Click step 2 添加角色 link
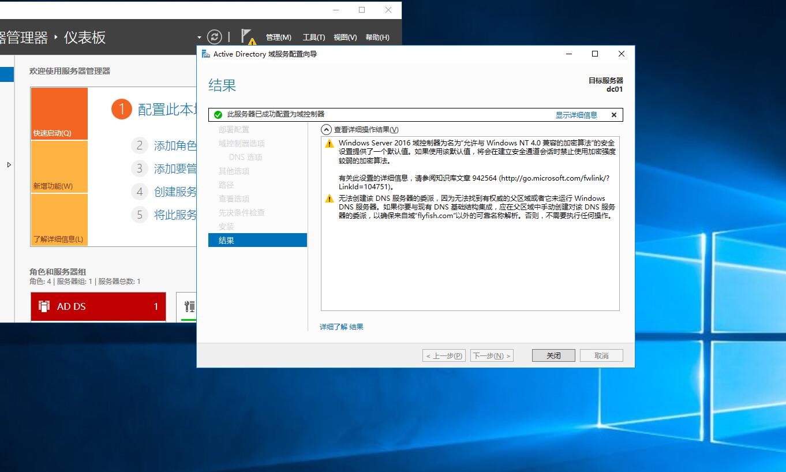 click(x=175, y=145)
